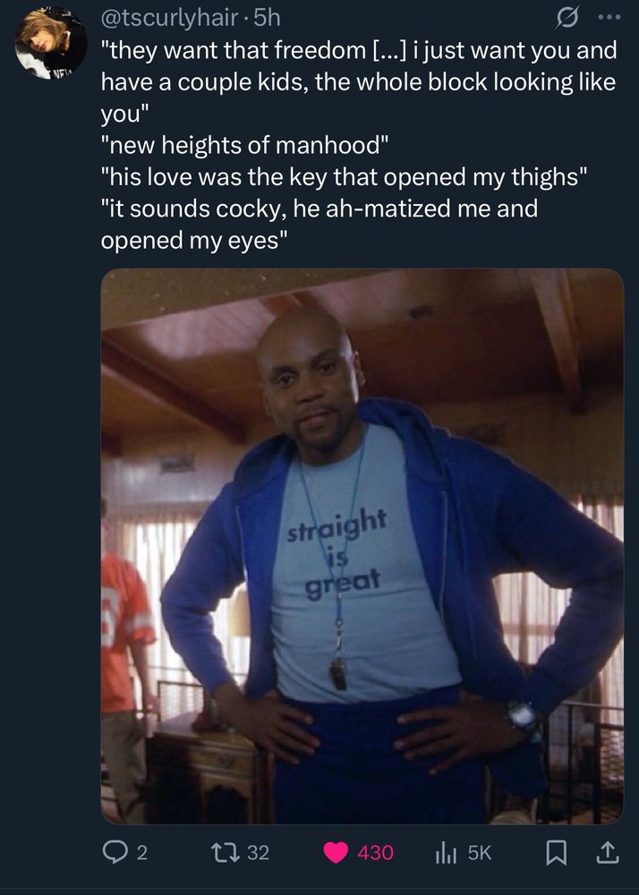Click the Grok slash-circle icon

[x=567, y=18]
